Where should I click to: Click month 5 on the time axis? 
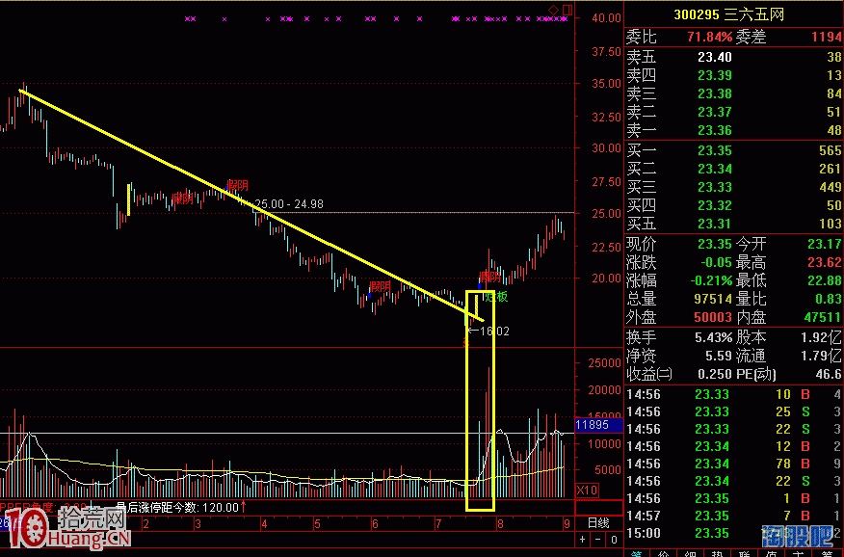(317, 523)
